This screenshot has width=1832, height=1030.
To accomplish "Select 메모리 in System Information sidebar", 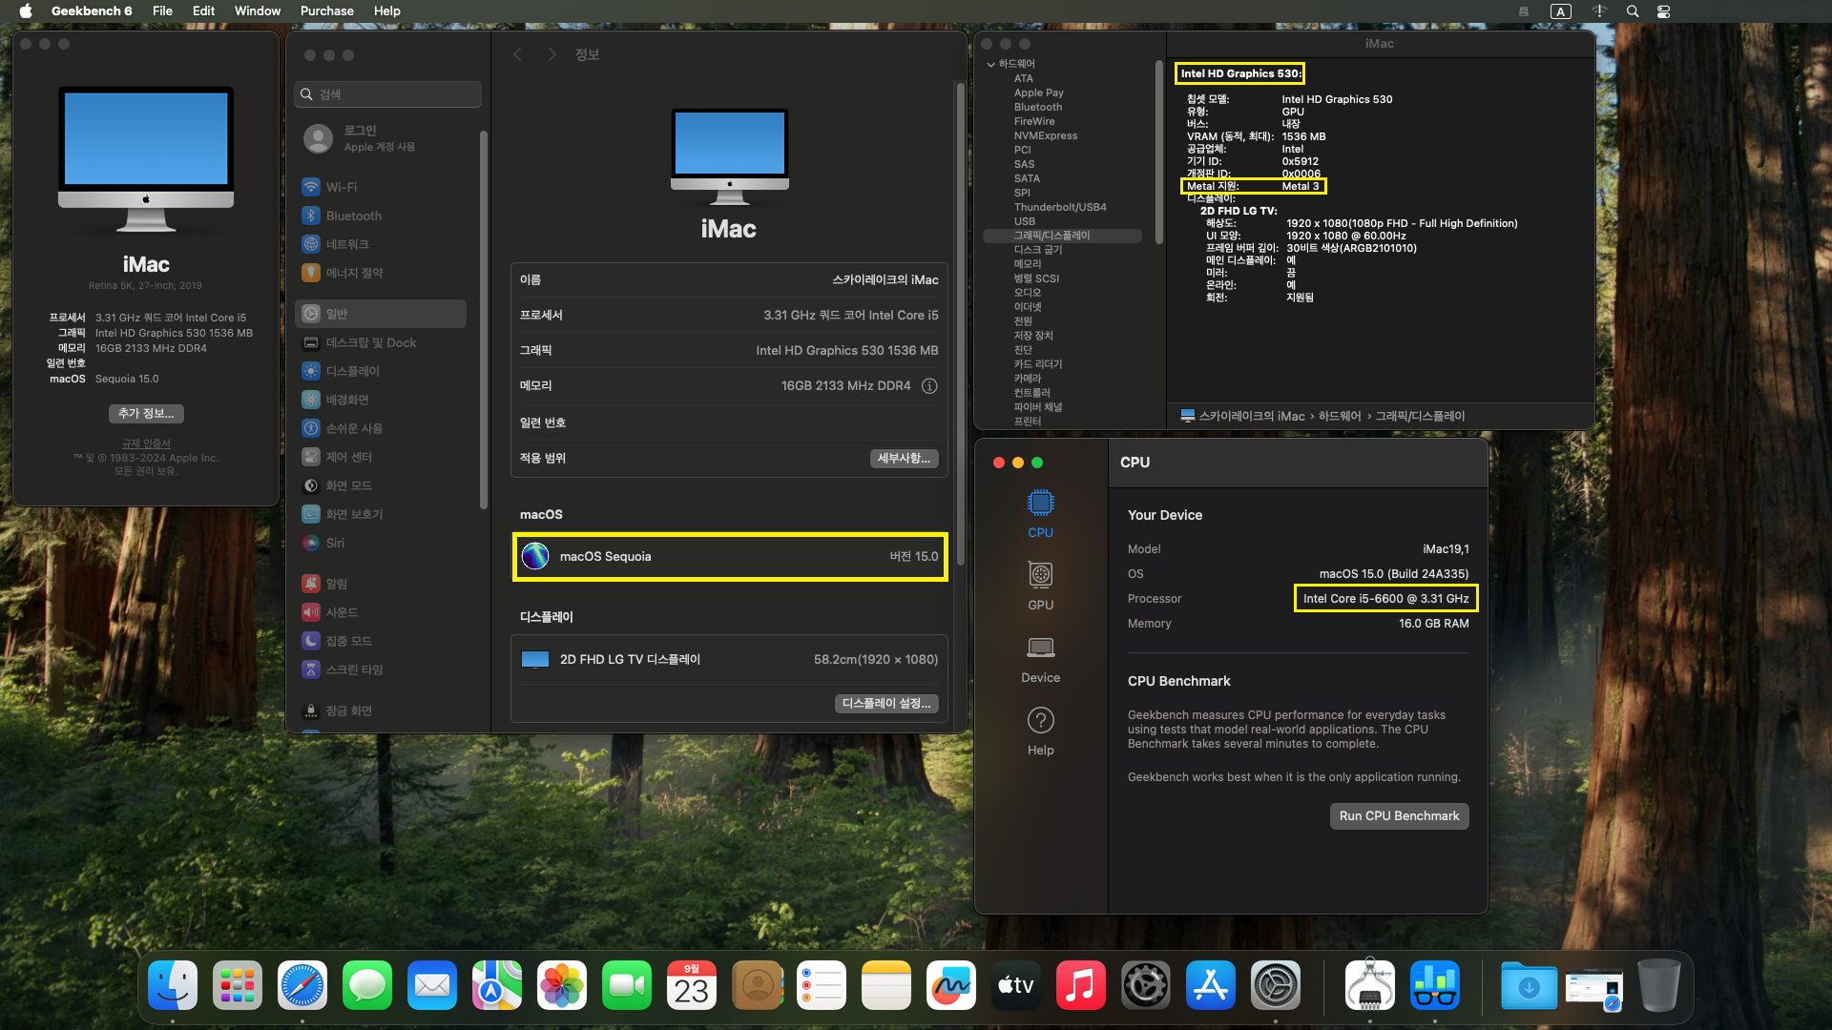I will click(1028, 264).
